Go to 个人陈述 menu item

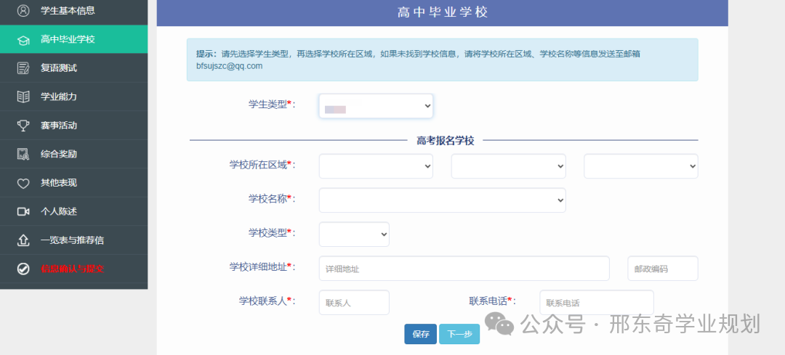coord(59,211)
